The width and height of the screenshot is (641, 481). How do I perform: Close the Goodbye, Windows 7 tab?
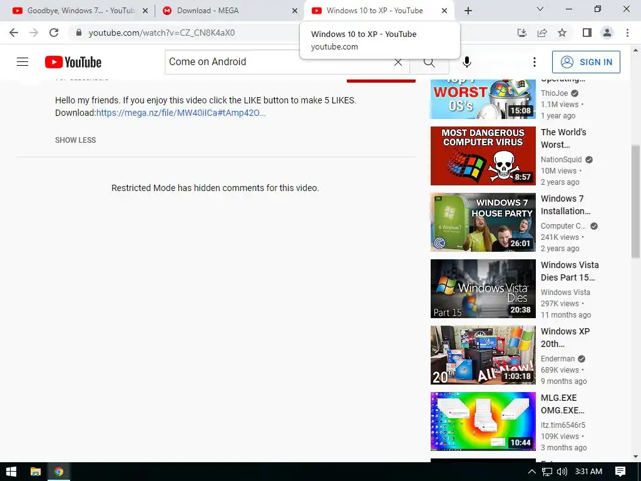point(145,11)
